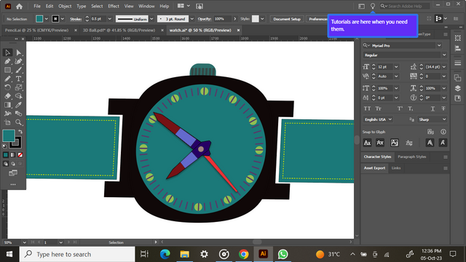
Task: Toggle Snap to Glyph baseline option
Action: [367, 143]
